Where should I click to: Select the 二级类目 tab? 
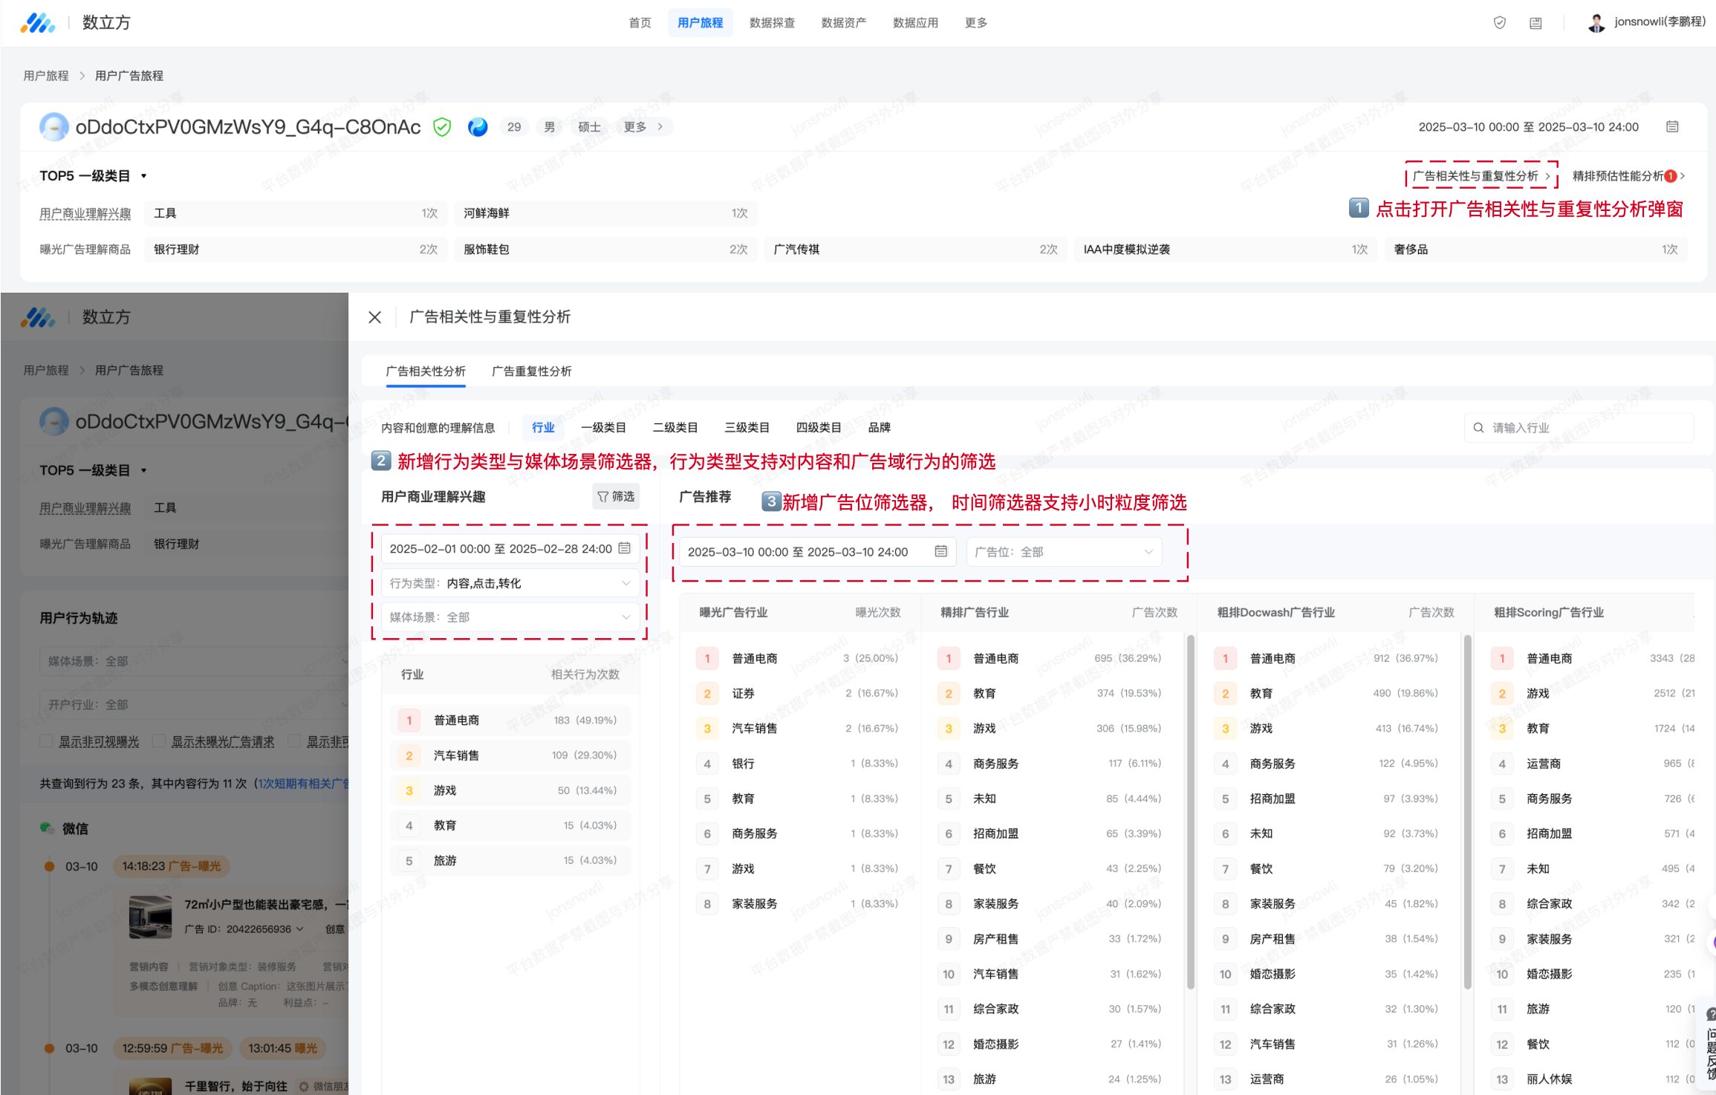[x=675, y=428]
